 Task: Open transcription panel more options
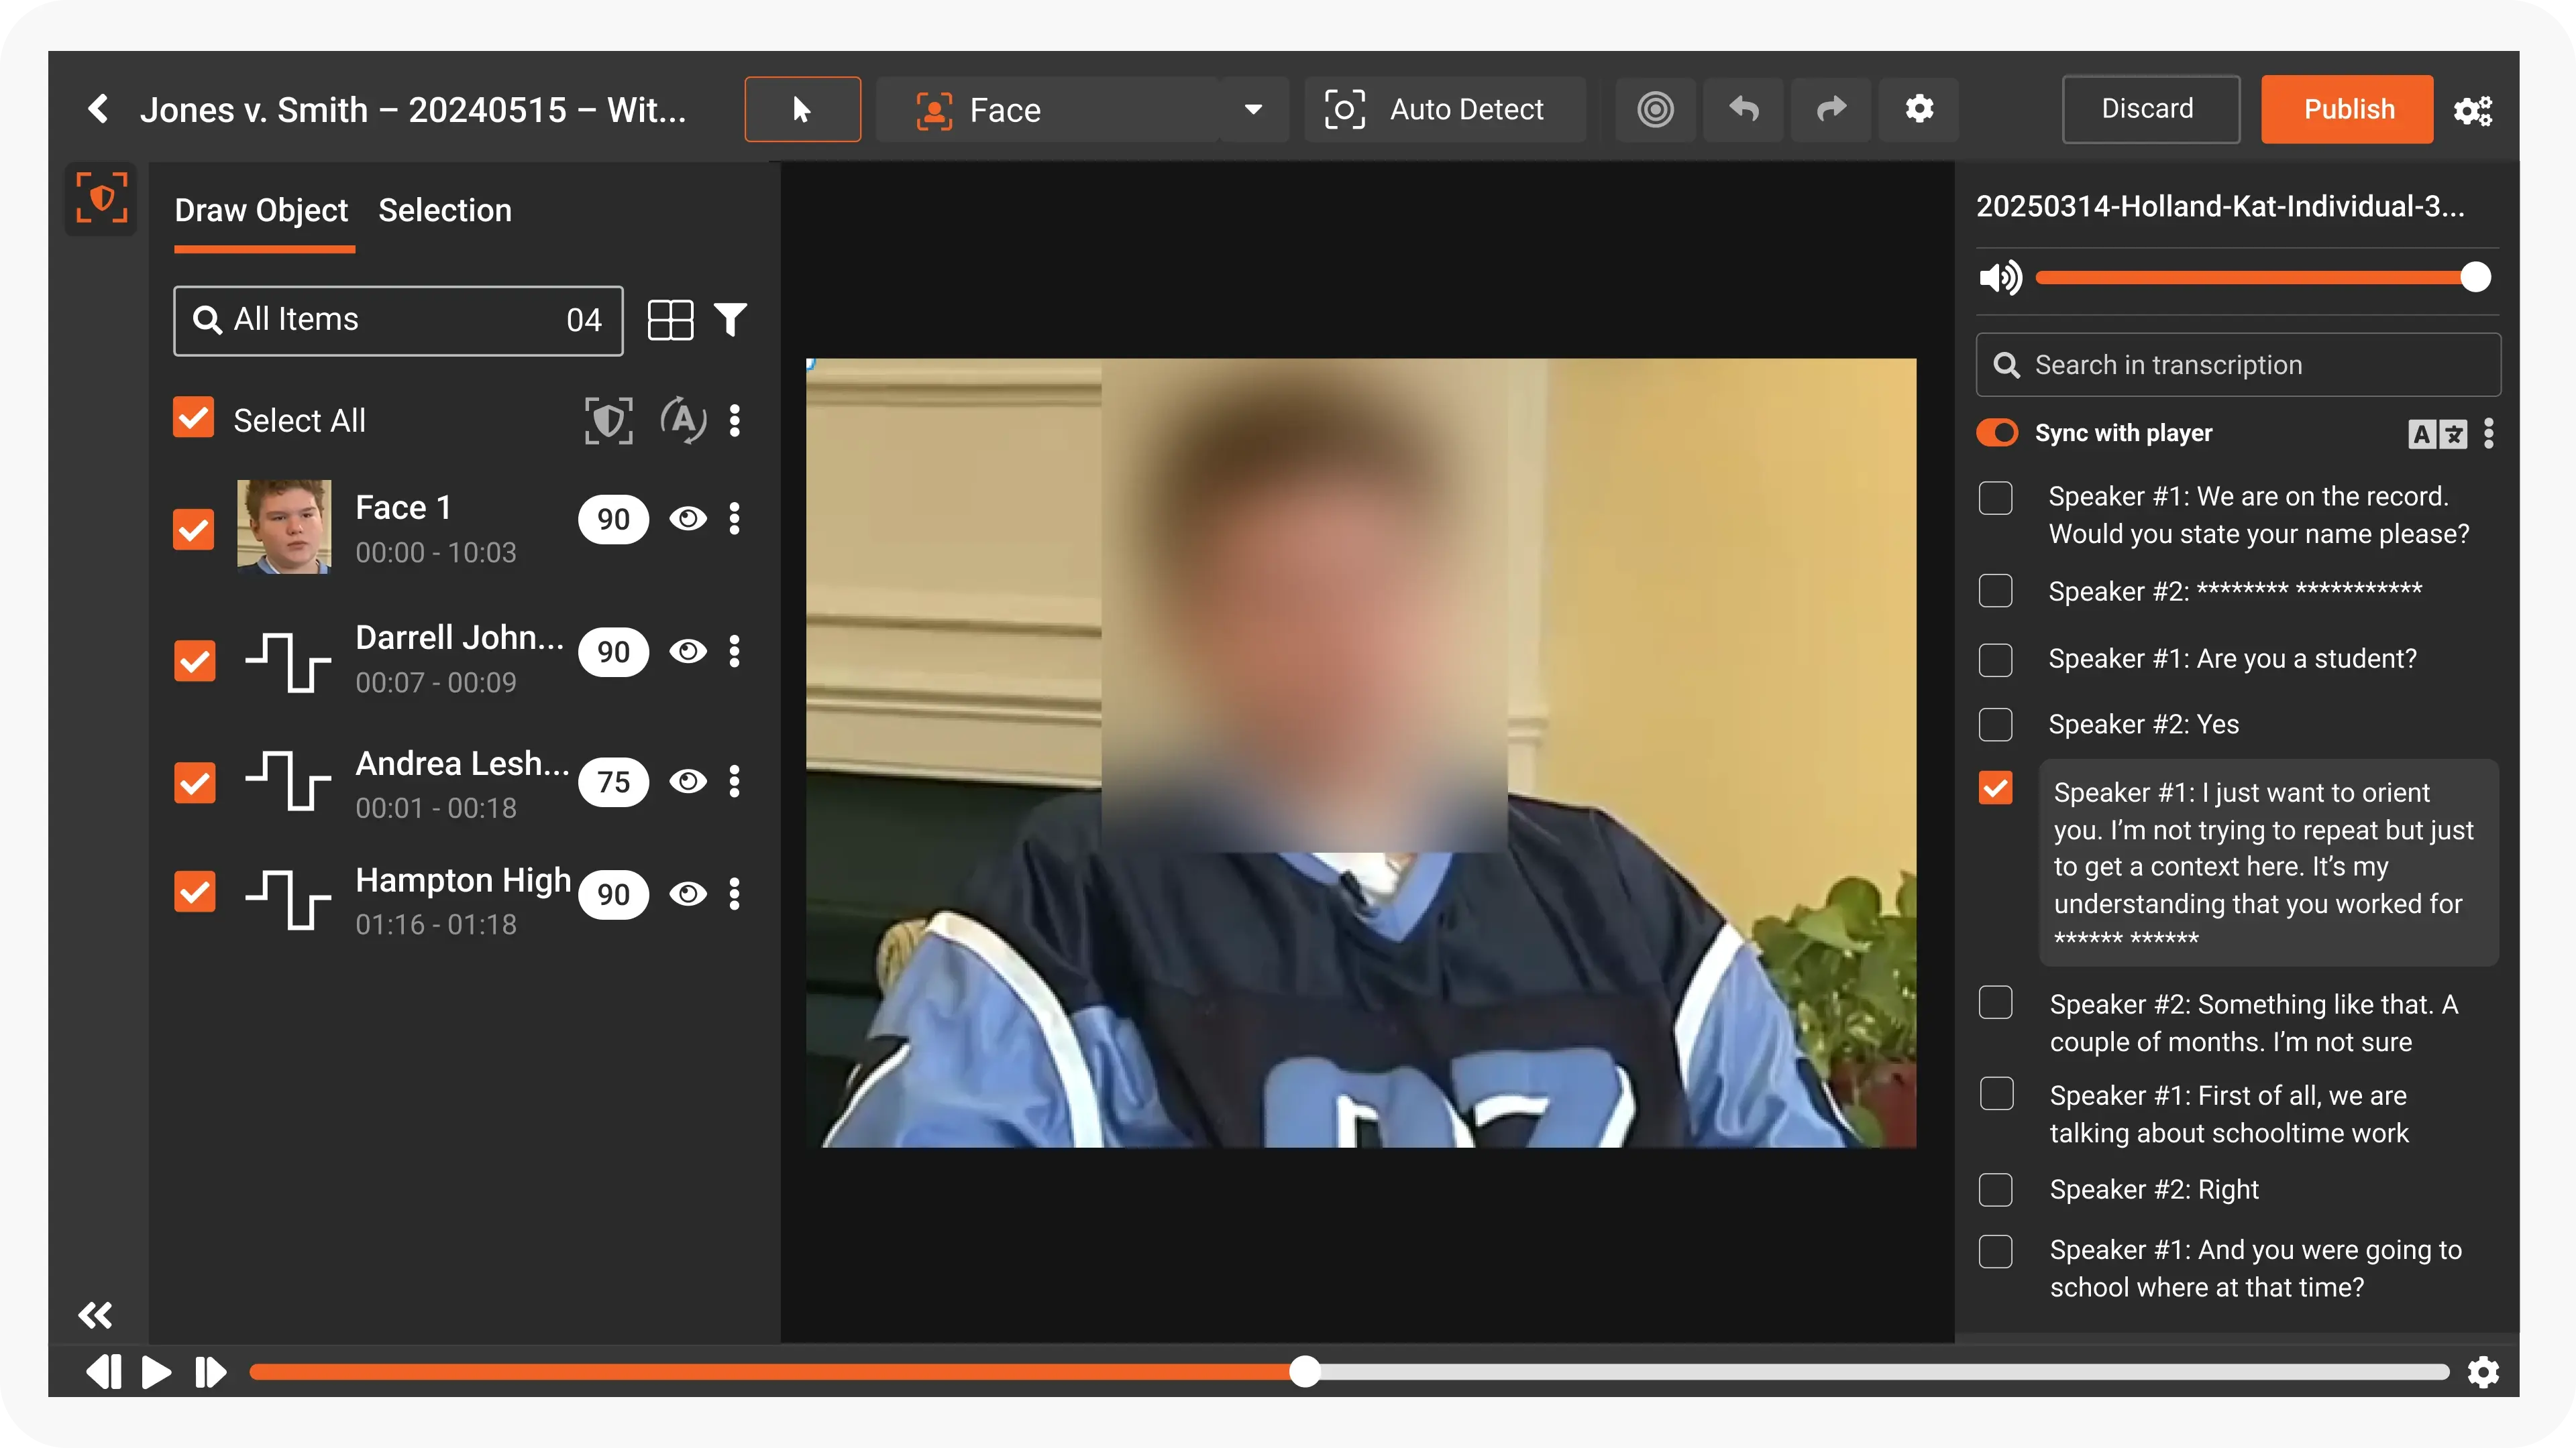(x=2489, y=434)
